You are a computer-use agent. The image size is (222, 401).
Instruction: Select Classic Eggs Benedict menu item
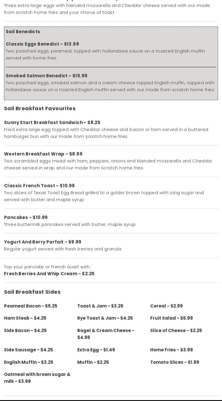click(42, 44)
